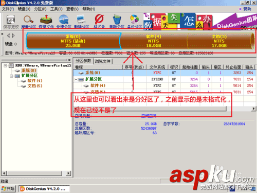Screen dimensions: 257x193
Task: Click total capacity value 25.0GB
Action: 151,124
